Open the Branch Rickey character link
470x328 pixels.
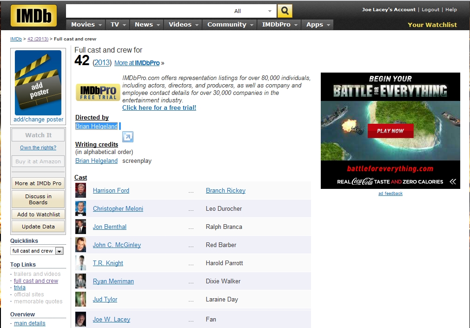[226, 191]
